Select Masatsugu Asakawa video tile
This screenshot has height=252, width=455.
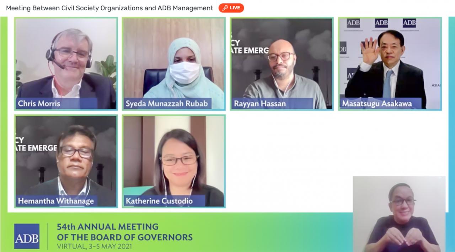point(390,64)
